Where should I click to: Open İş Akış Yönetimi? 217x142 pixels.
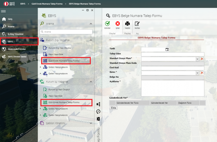click(19, 34)
